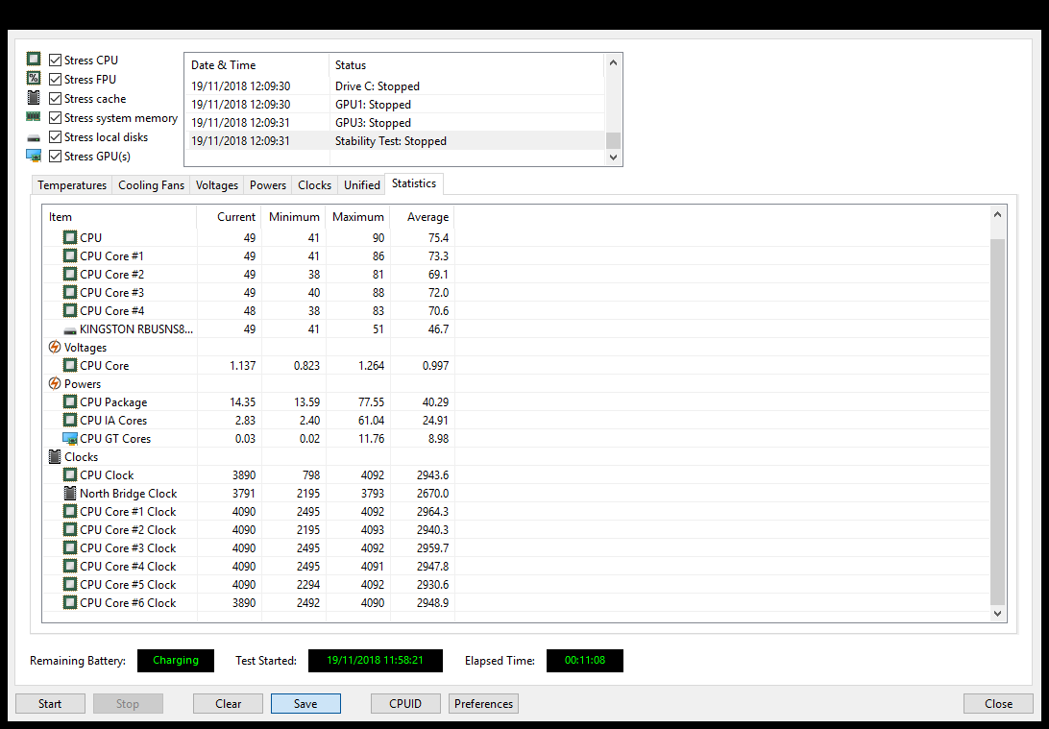Viewport: 1049px width, 729px height.
Task: Click the CPU chip icon beside Stress CPU
Action: point(34,59)
